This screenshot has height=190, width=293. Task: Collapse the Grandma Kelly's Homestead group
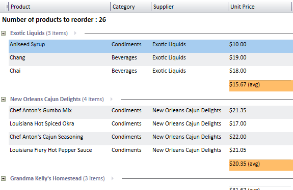click(4, 179)
